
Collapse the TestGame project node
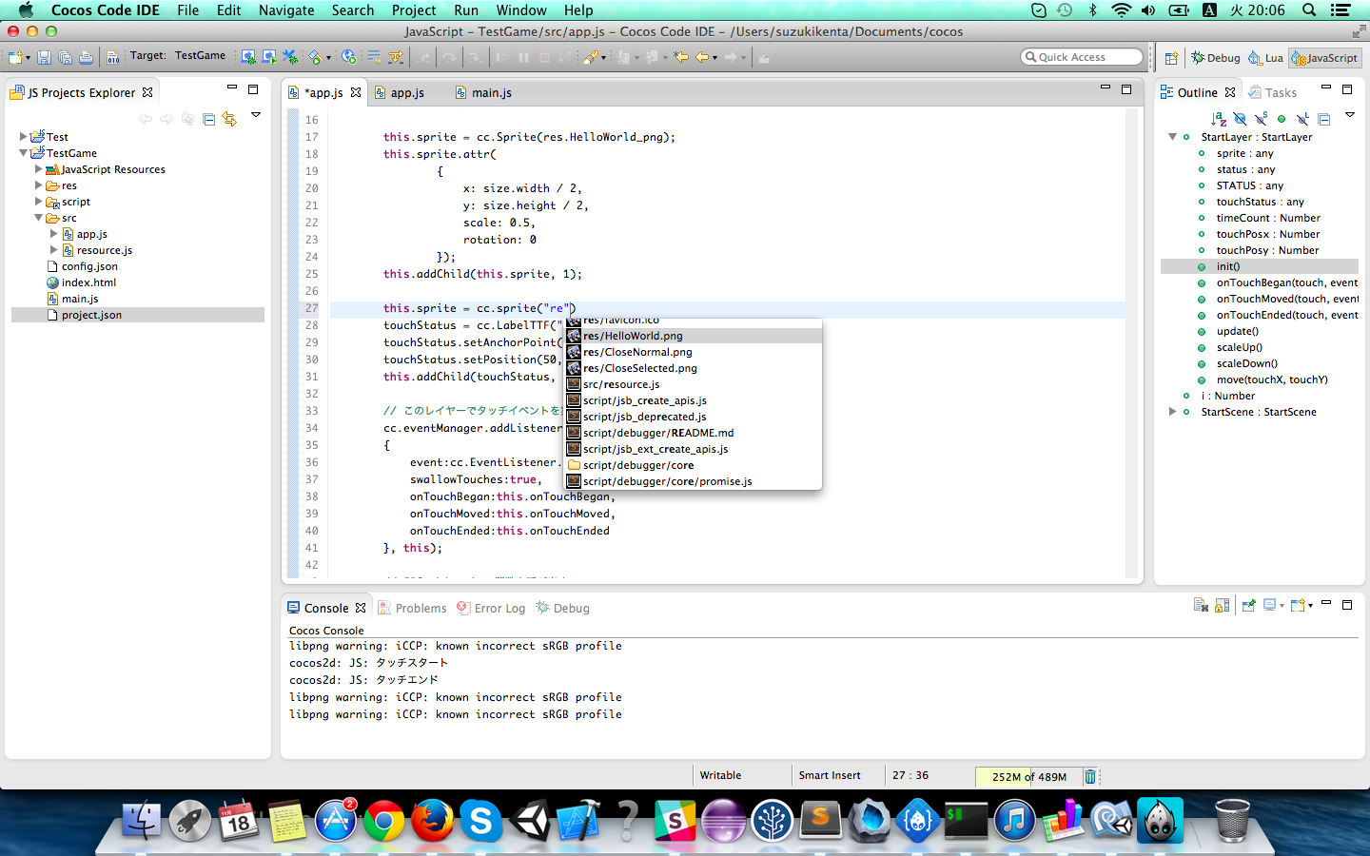pos(23,153)
